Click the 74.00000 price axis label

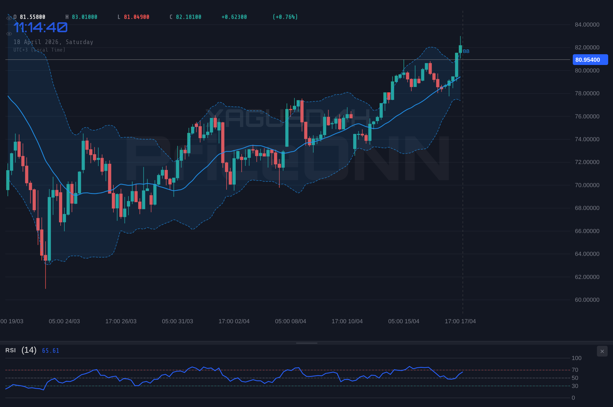coord(587,139)
